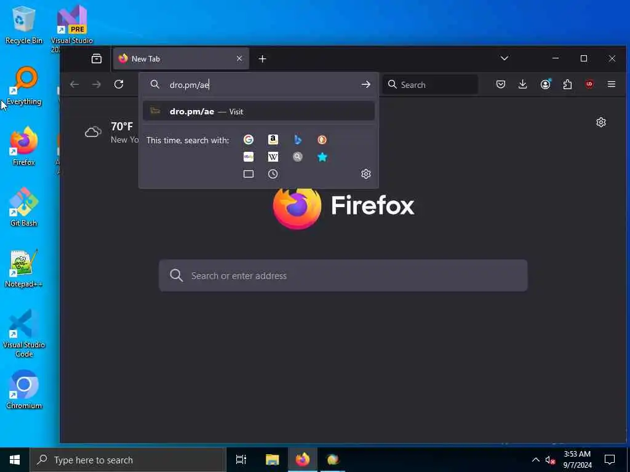Viewport: 630px width, 472px height.
Task: Search only in History clock icon
Action: 273,174
